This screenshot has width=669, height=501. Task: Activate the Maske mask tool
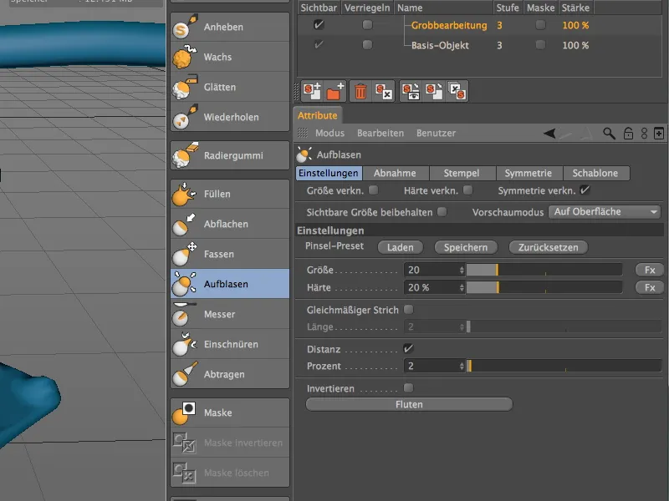coord(229,412)
